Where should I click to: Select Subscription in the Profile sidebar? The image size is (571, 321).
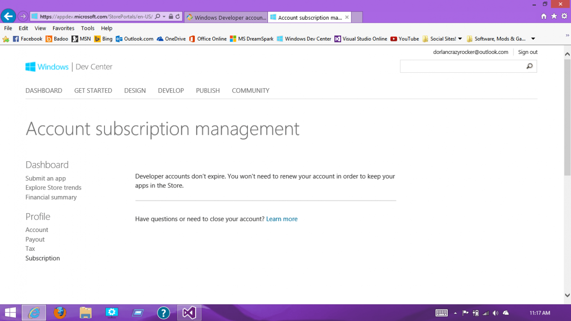42,259
